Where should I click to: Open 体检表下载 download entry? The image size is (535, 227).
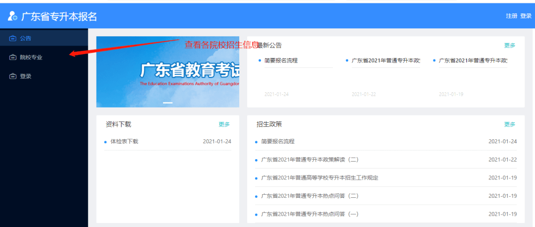[x=124, y=141]
